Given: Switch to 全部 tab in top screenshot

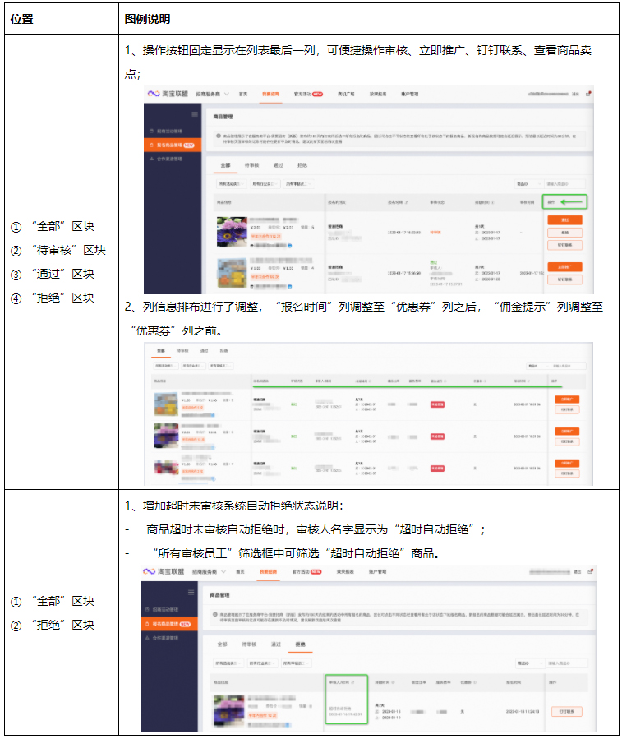Looking at the screenshot, I should 226,165.
